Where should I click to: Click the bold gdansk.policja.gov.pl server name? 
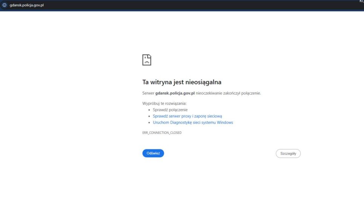175,93
